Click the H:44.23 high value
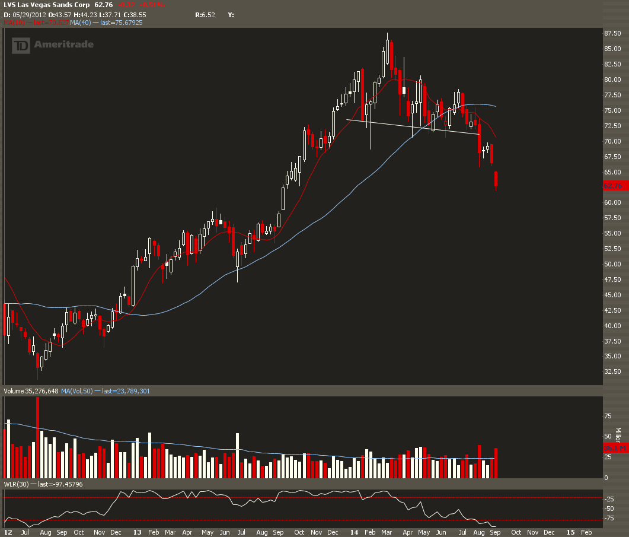This screenshot has width=629, height=537. click(x=85, y=15)
